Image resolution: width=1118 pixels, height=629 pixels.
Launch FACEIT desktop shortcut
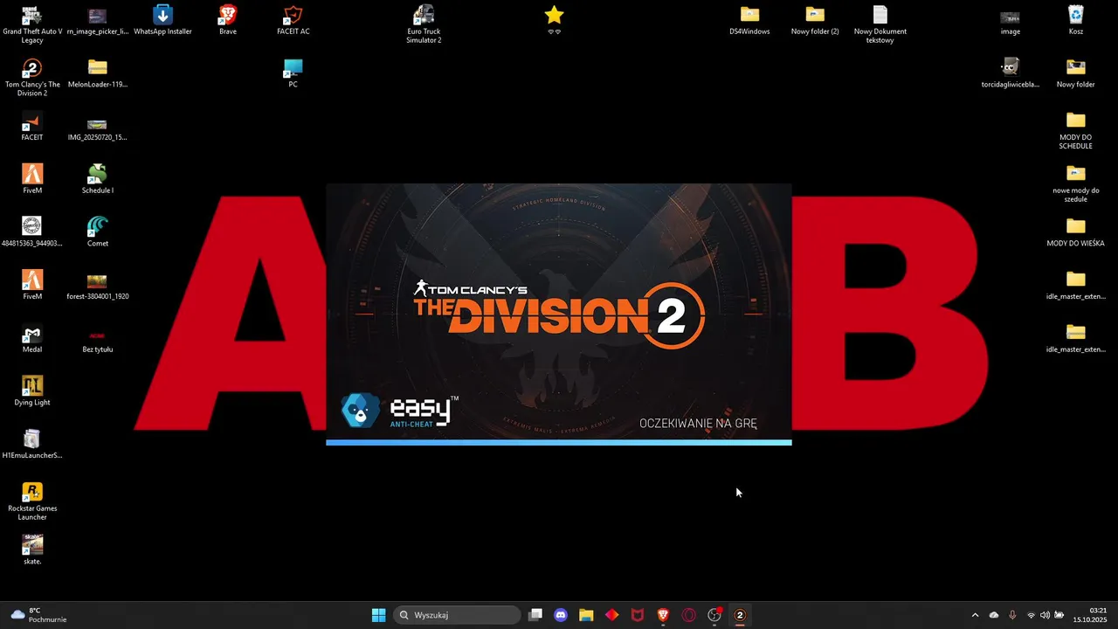pyautogui.click(x=32, y=127)
